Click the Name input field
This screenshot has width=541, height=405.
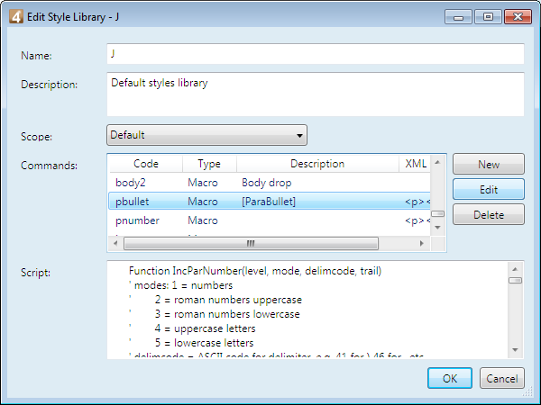click(316, 54)
